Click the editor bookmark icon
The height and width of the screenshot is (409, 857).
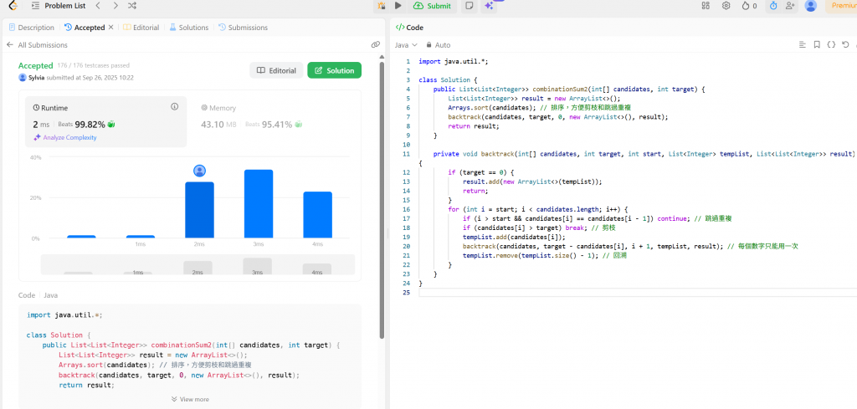(x=817, y=45)
